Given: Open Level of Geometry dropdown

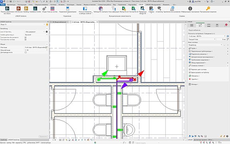Looking at the screenshot, I should pos(35,32).
